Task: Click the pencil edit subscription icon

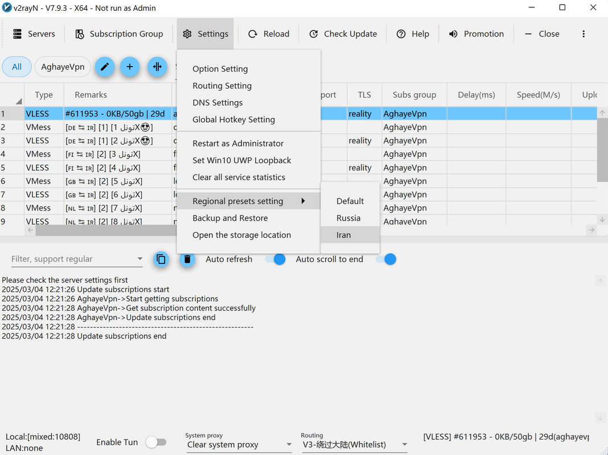Action: (x=105, y=67)
